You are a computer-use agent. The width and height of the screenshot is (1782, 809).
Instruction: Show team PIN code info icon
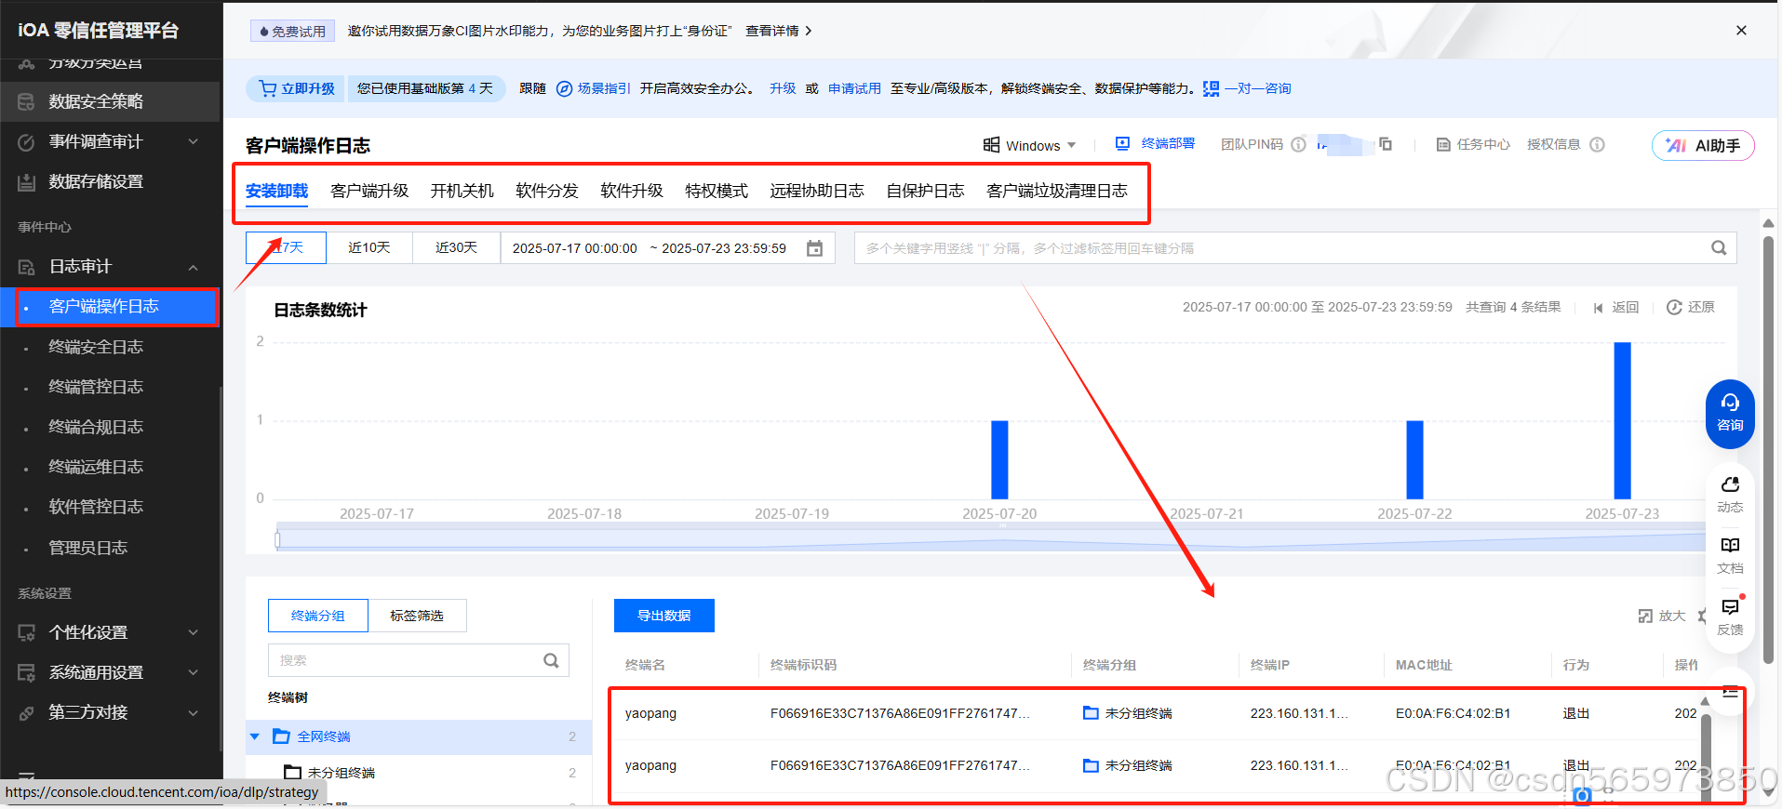coord(1298,144)
